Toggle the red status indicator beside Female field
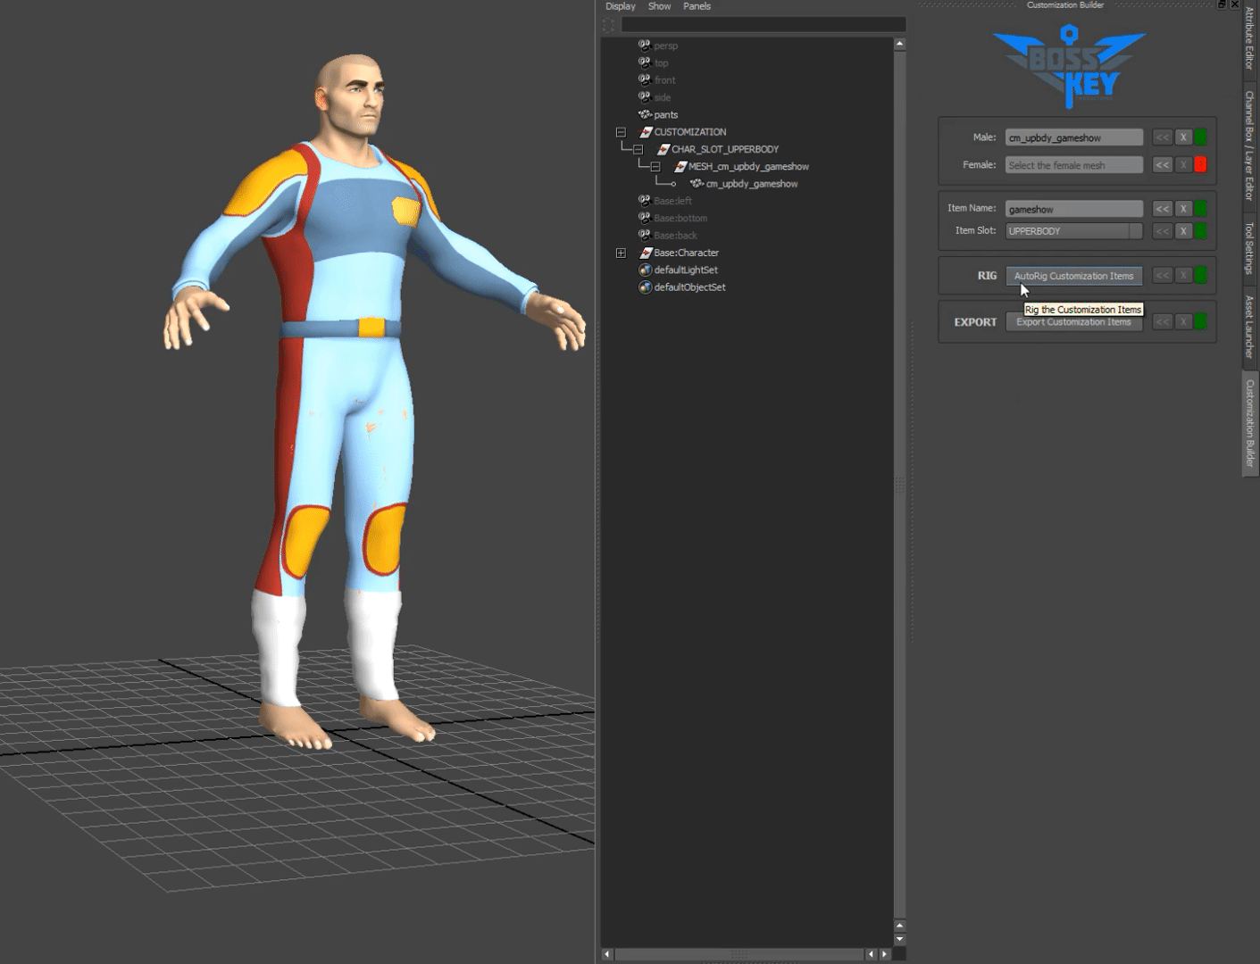 pos(1201,164)
